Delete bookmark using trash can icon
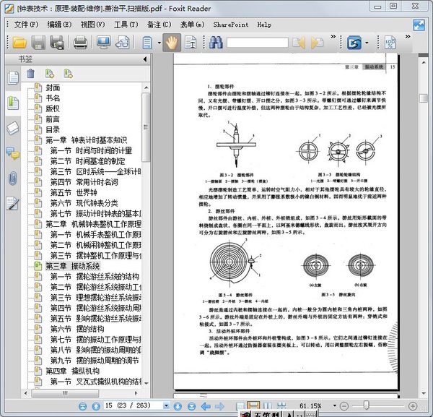Screen dimensions: 433x417 point(30,73)
